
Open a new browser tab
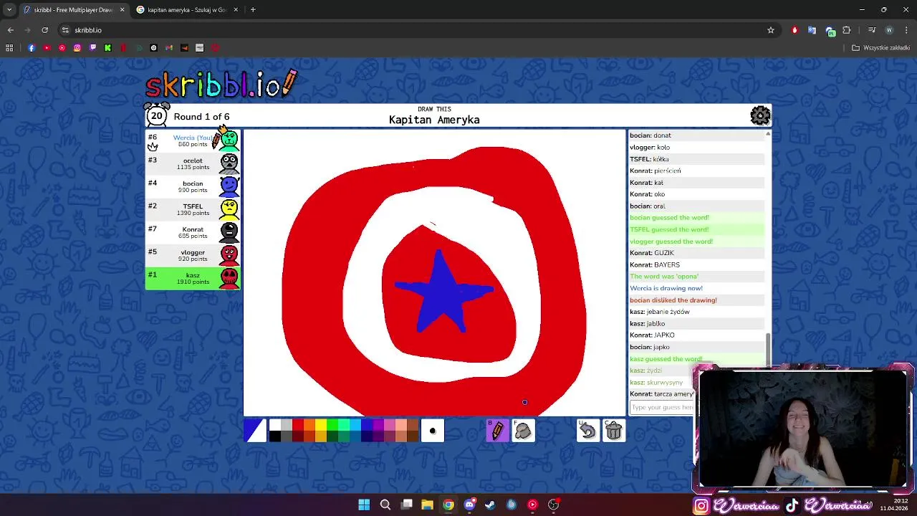pyautogui.click(x=253, y=10)
